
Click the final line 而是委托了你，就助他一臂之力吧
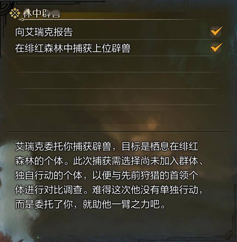90,204
